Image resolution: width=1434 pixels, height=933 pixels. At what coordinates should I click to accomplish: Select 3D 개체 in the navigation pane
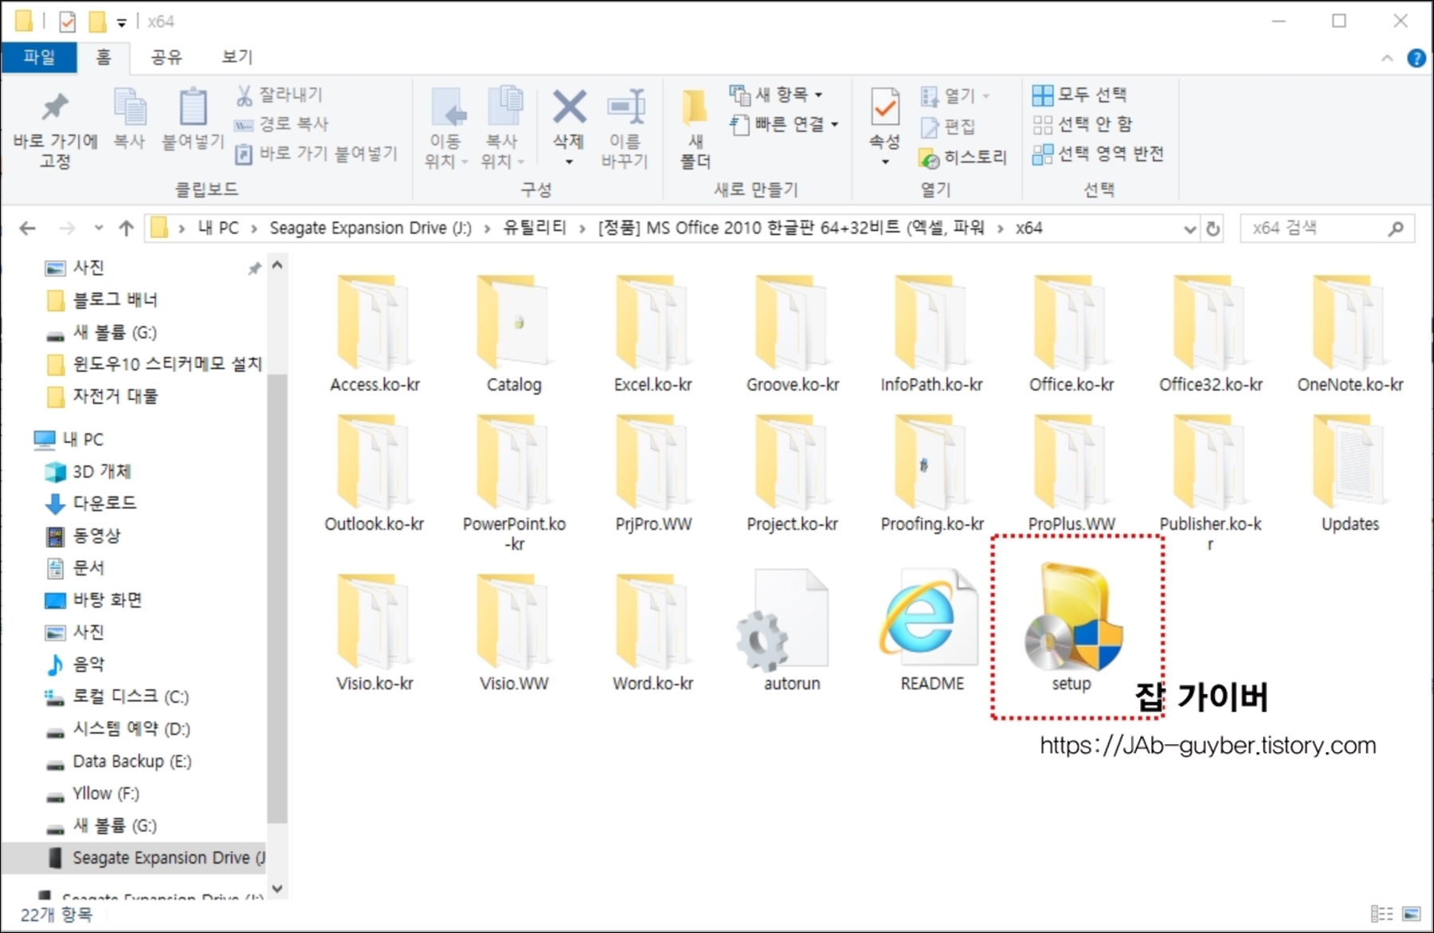pos(87,472)
